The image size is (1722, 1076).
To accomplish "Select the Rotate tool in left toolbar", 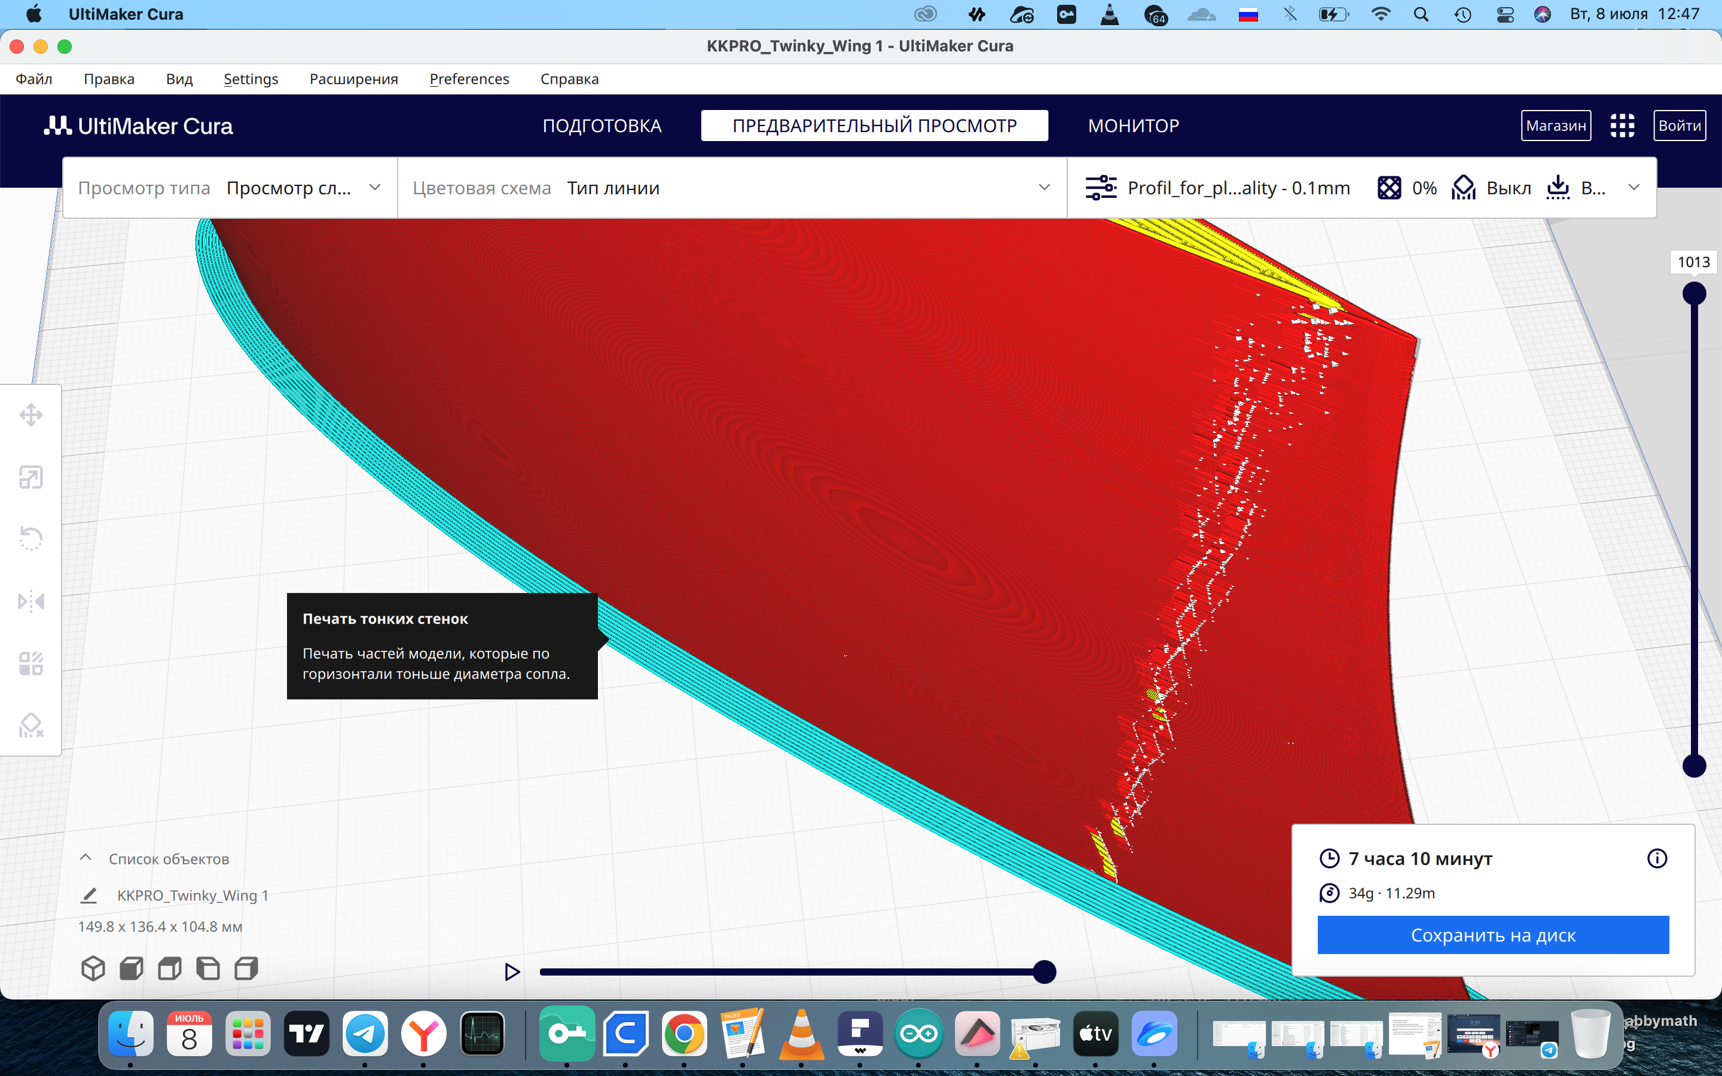I will [30, 539].
